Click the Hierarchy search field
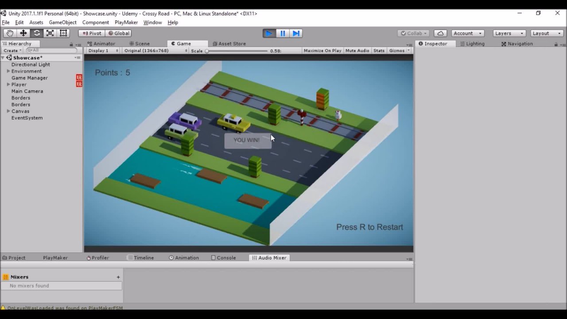The width and height of the screenshot is (567, 319). (x=51, y=51)
